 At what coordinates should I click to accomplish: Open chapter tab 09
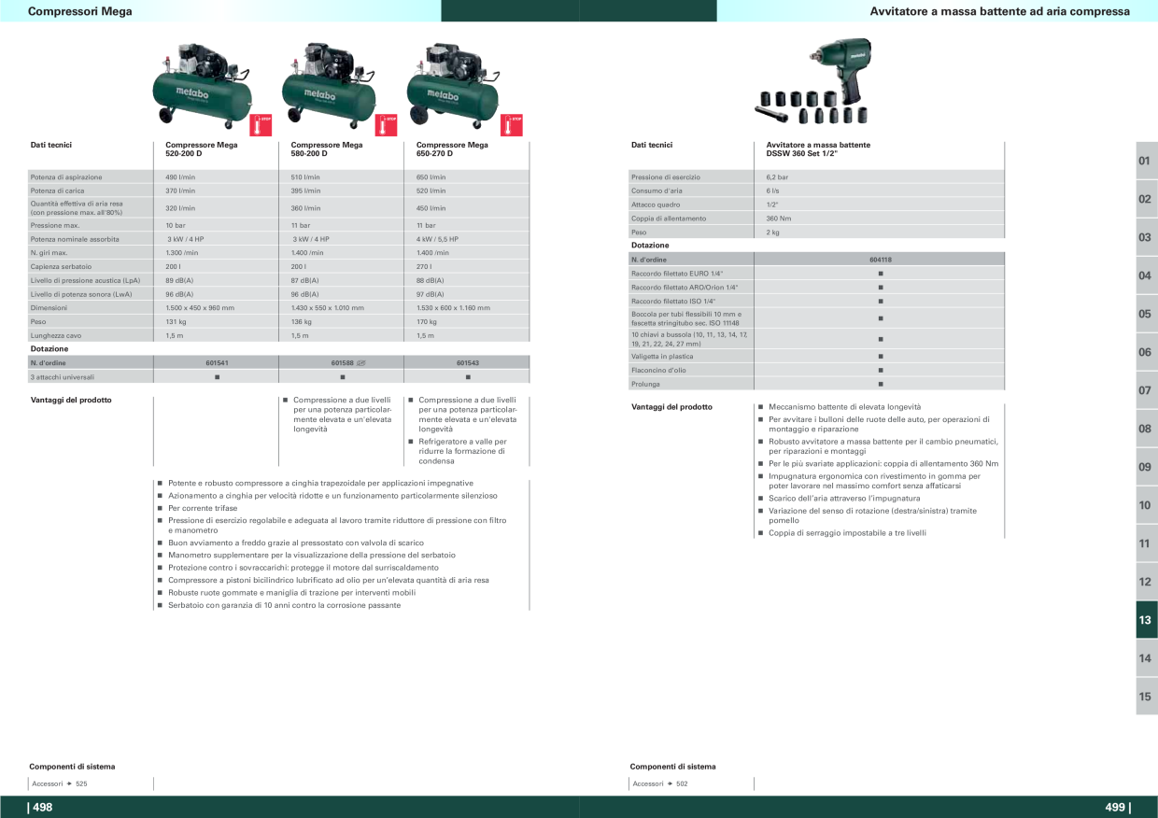tap(1146, 467)
